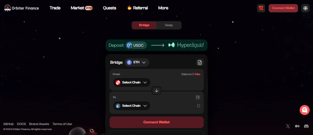Click the Max balance link

[x=198, y=74]
